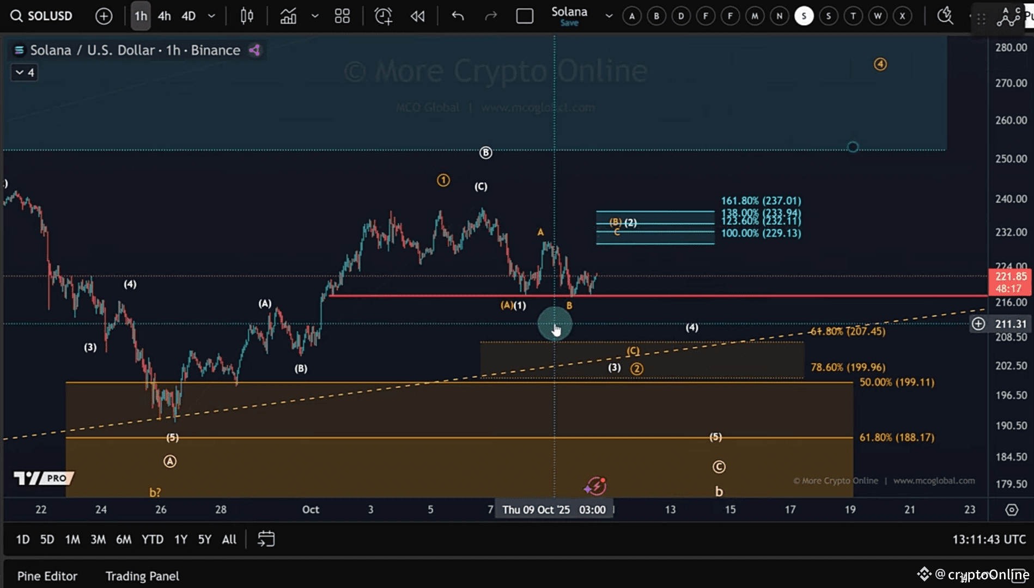Click the add symbol compare plus icon
The image size is (1034, 588).
click(x=104, y=16)
